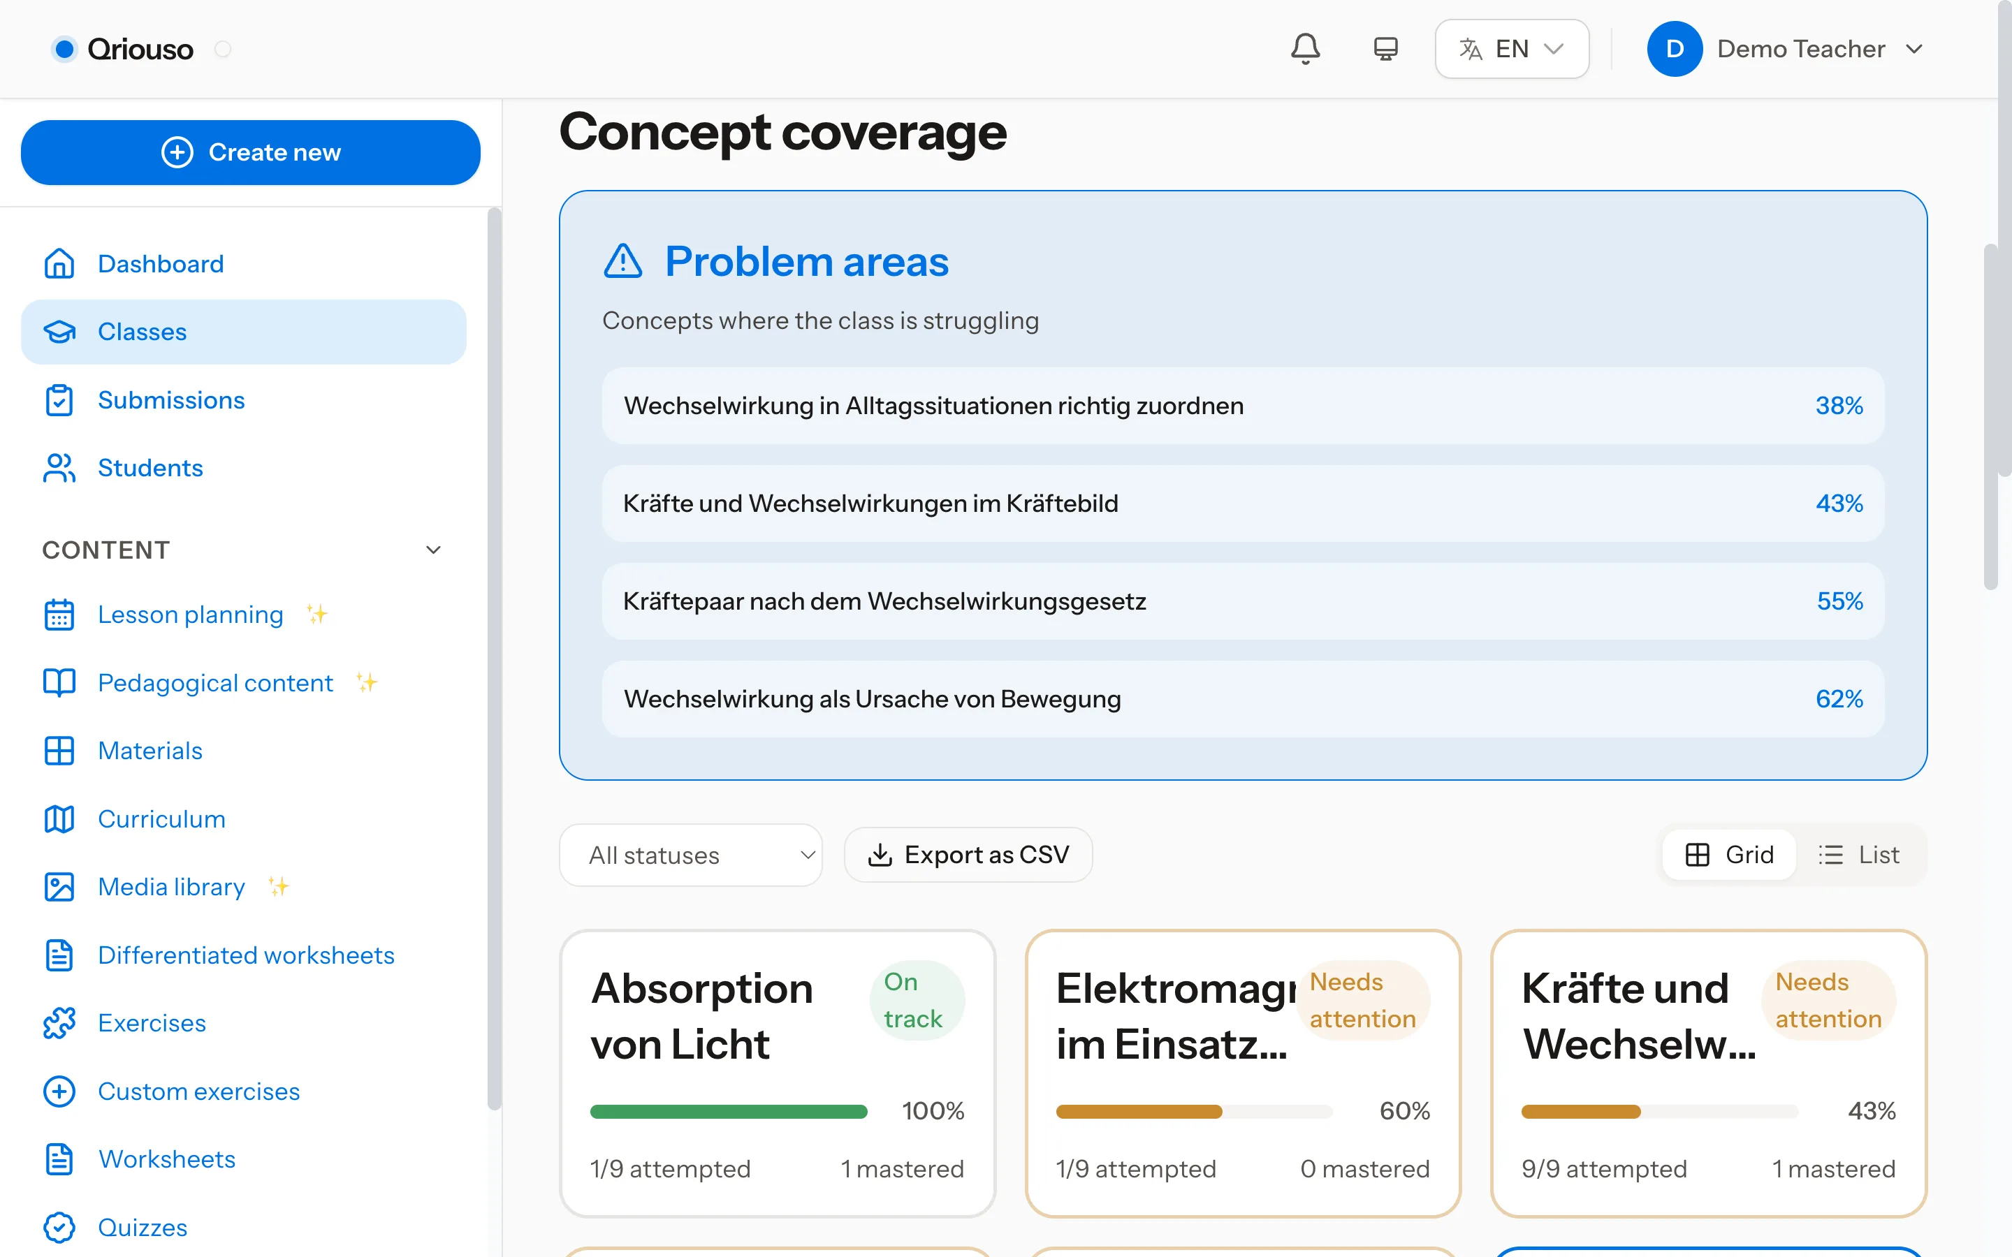The height and width of the screenshot is (1257, 2012).
Task: Click the Kräfte und Wechselw... card title
Action: [x=1638, y=1016]
